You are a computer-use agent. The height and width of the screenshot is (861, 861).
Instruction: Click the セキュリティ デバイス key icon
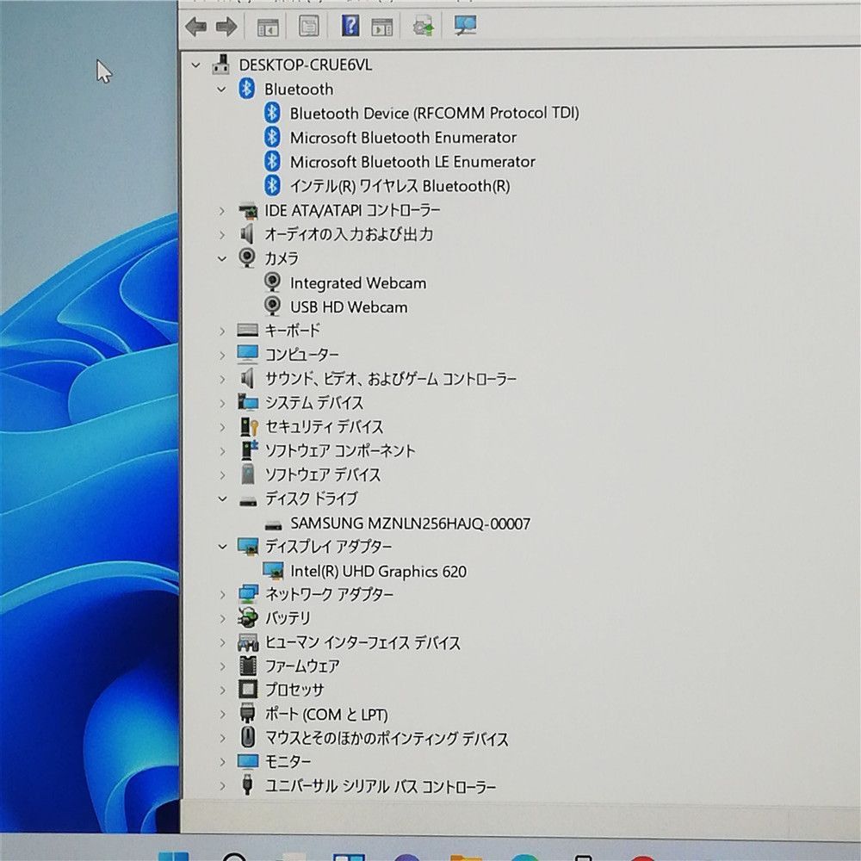coord(249,427)
